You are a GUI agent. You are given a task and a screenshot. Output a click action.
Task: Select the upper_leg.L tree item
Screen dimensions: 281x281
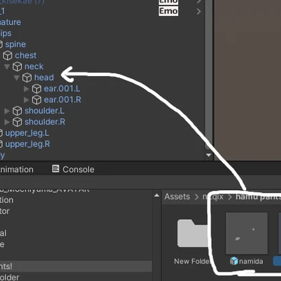click(x=25, y=133)
